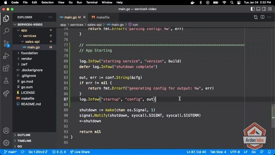This screenshot has width=275, height=155.
Task: Click the feedback icon in status bar
Action: click(262, 152)
